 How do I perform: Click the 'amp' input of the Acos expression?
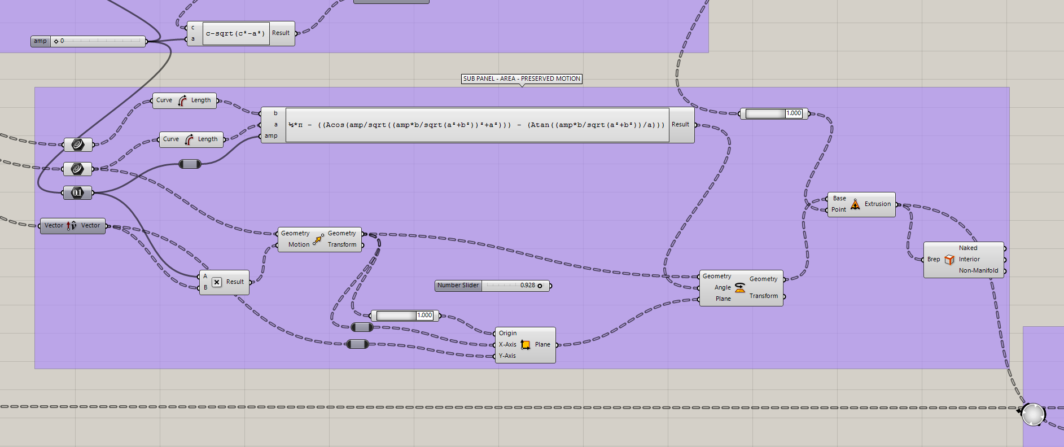(271, 136)
